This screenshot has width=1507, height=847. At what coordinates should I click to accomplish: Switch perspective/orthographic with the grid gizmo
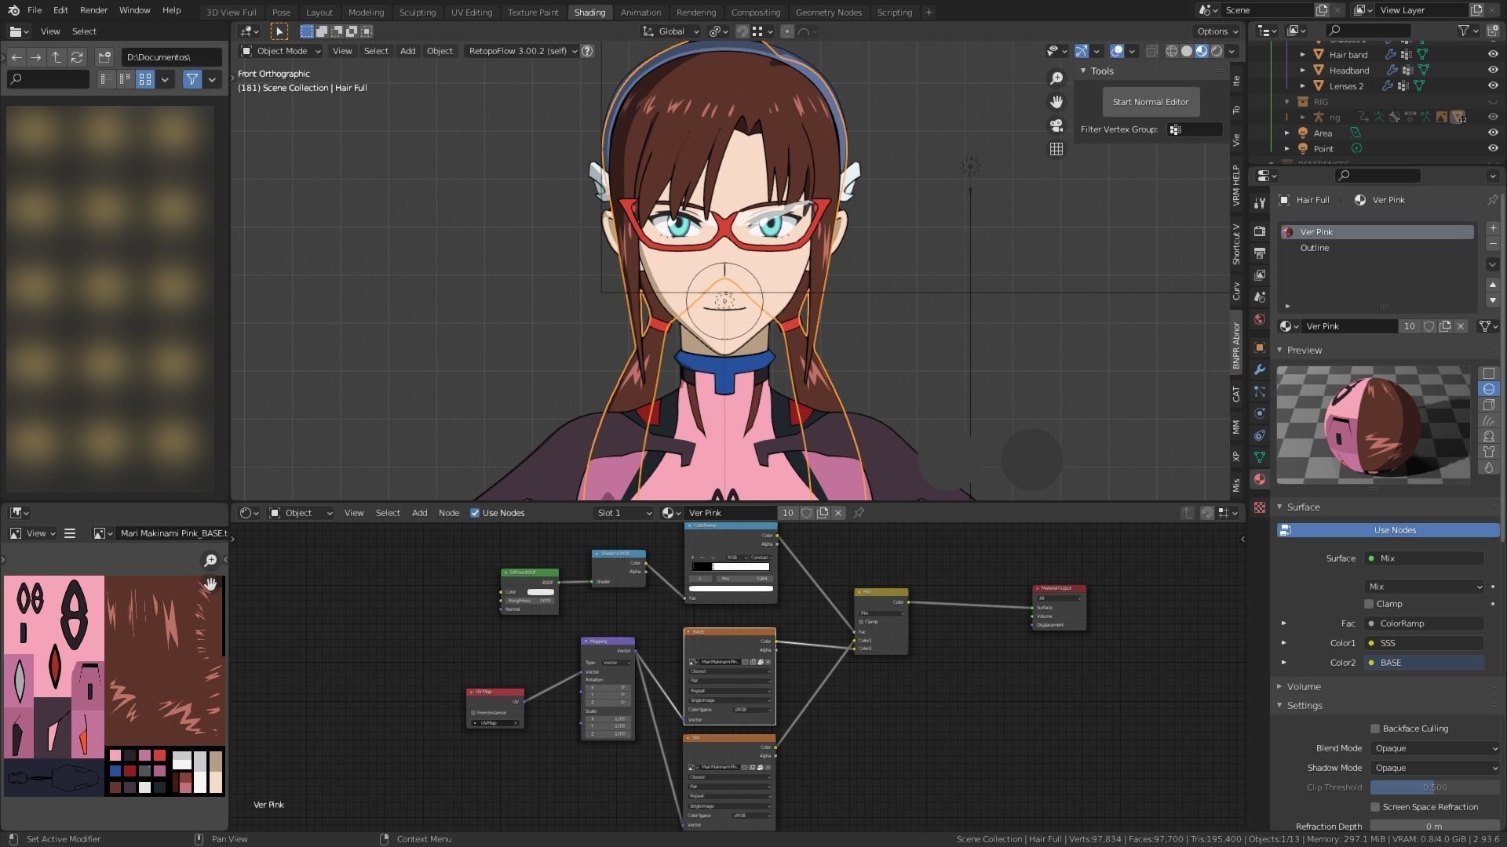click(x=1056, y=149)
